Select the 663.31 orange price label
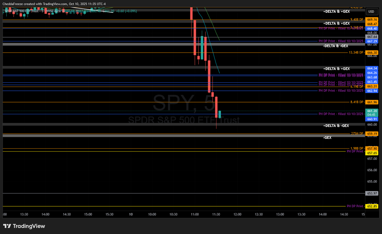This screenshot has height=234, width=382. (x=372, y=86)
